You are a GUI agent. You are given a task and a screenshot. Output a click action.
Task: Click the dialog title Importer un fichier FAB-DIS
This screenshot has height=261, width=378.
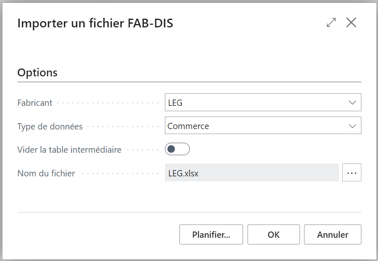[95, 24]
